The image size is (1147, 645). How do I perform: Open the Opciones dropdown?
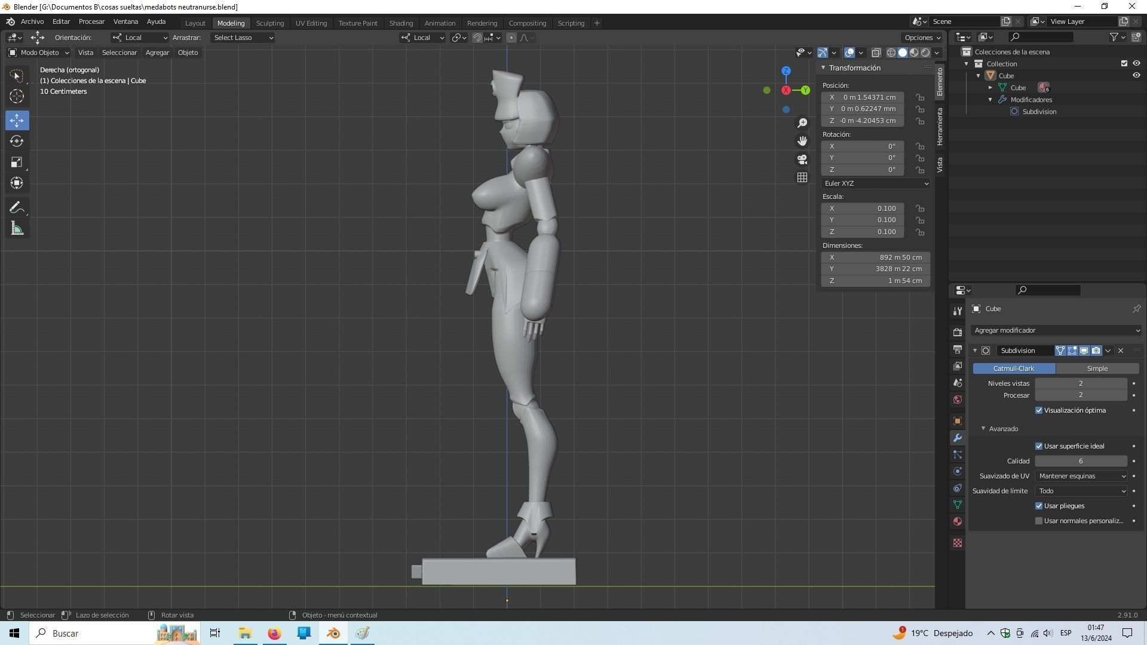(922, 38)
